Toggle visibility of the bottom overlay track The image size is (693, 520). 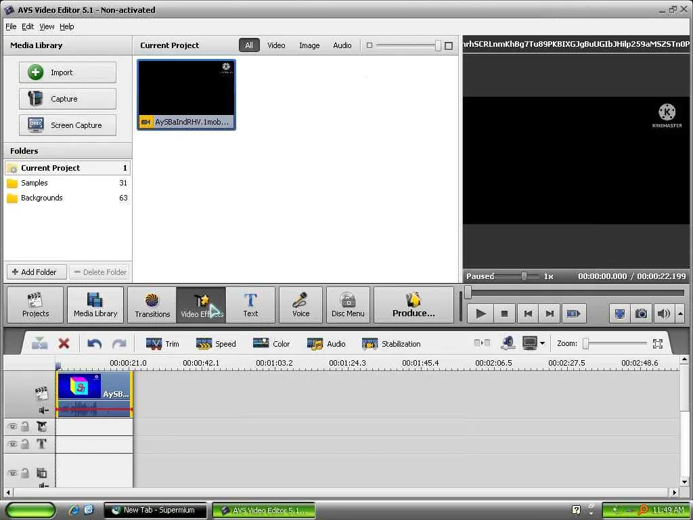click(x=12, y=473)
